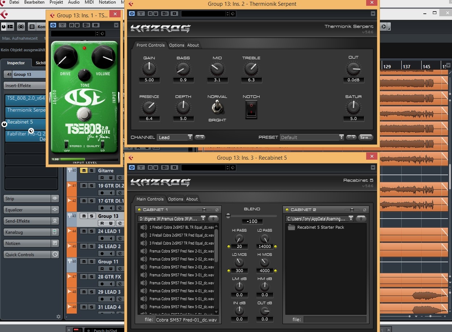The width and height of the screenshot is (452, 332).
Task: Open the Audio menu
Action: click(x=74, y=2)
